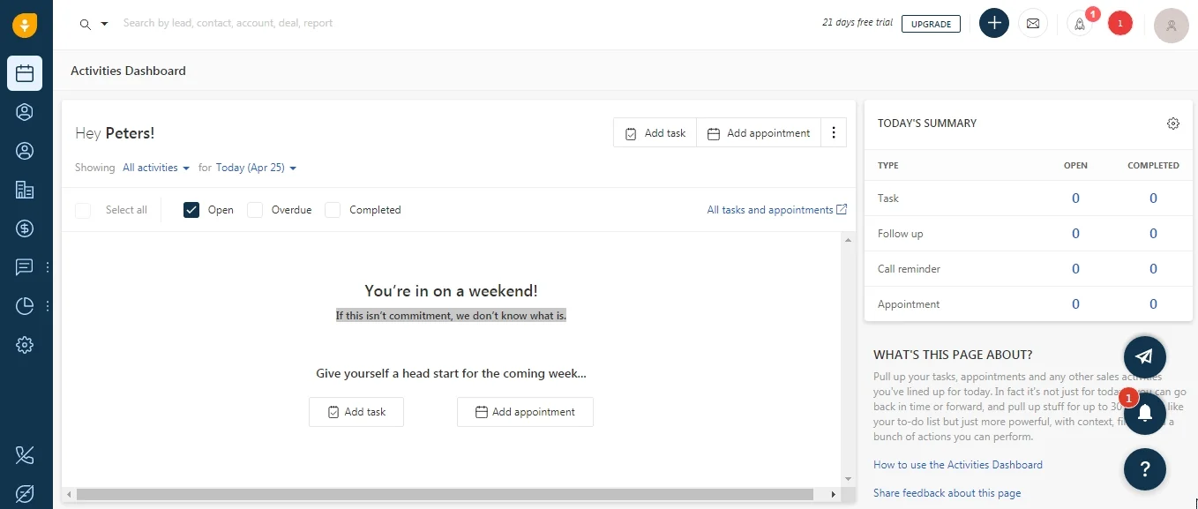Open the red notification counter circle
The image size is (1198, 509).
coord(1120,23)
